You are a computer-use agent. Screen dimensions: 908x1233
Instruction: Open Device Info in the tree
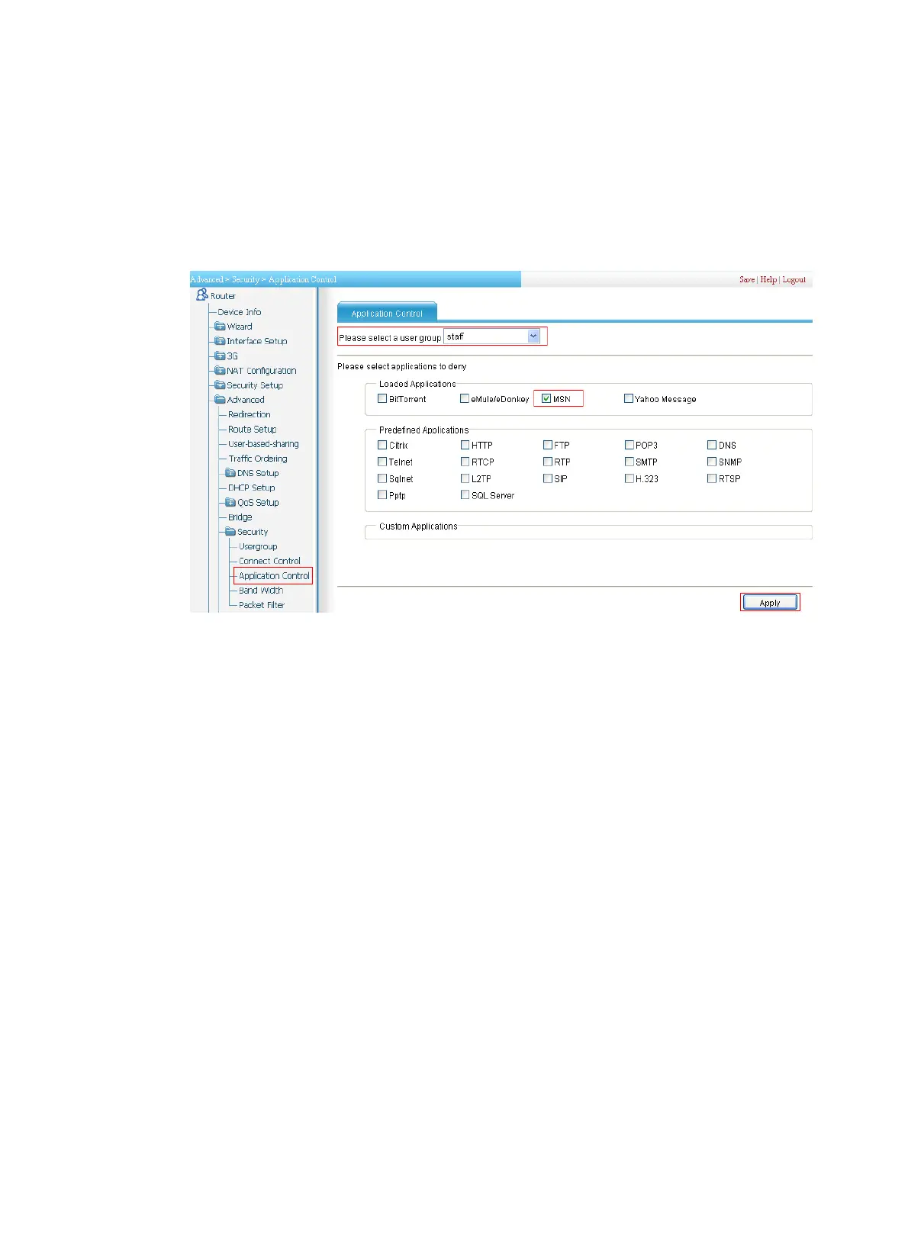tap(239, 312)
